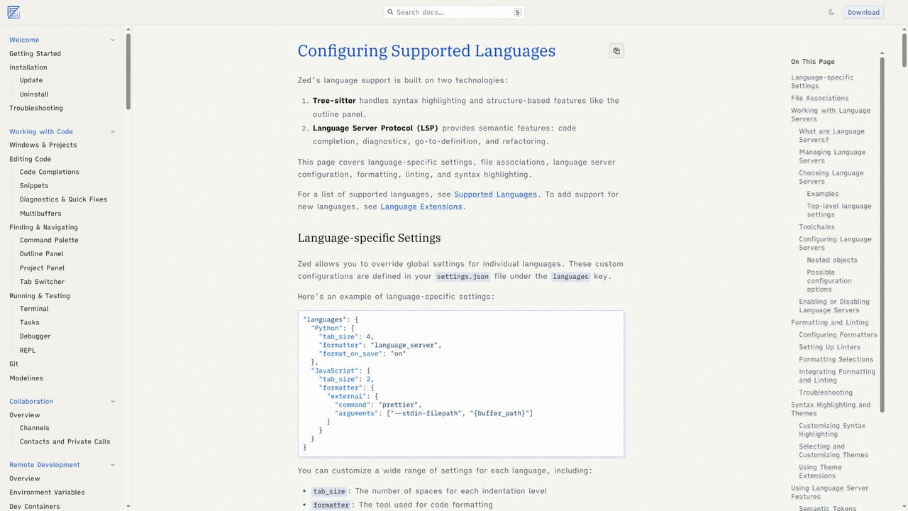The image size is (908, 511).
Task: Open the Tab Switcher page
Action: [x=42, y=282]
